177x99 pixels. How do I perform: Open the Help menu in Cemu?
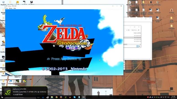pyautogui.click(x=15, y=8)
